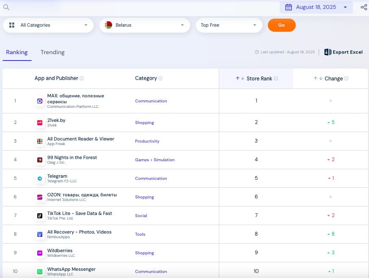Switch to the Ranking tab
This screenshot has width=369, height=278.
point(17,52)
